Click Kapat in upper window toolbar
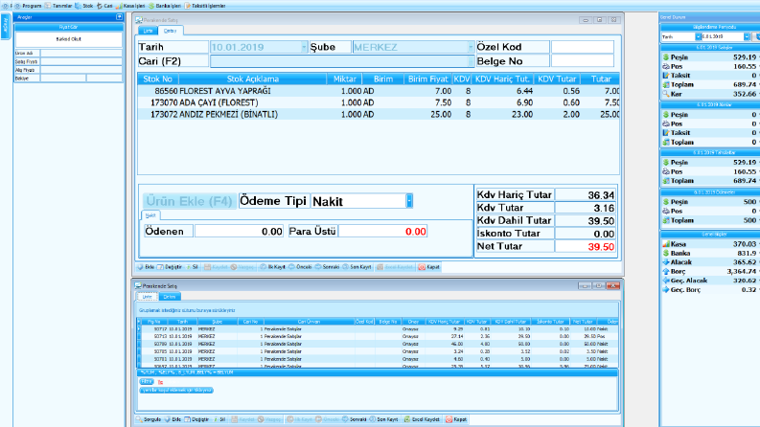Image resolution: width=760 pixels, height=427 pixels. [x=429, y=267]
